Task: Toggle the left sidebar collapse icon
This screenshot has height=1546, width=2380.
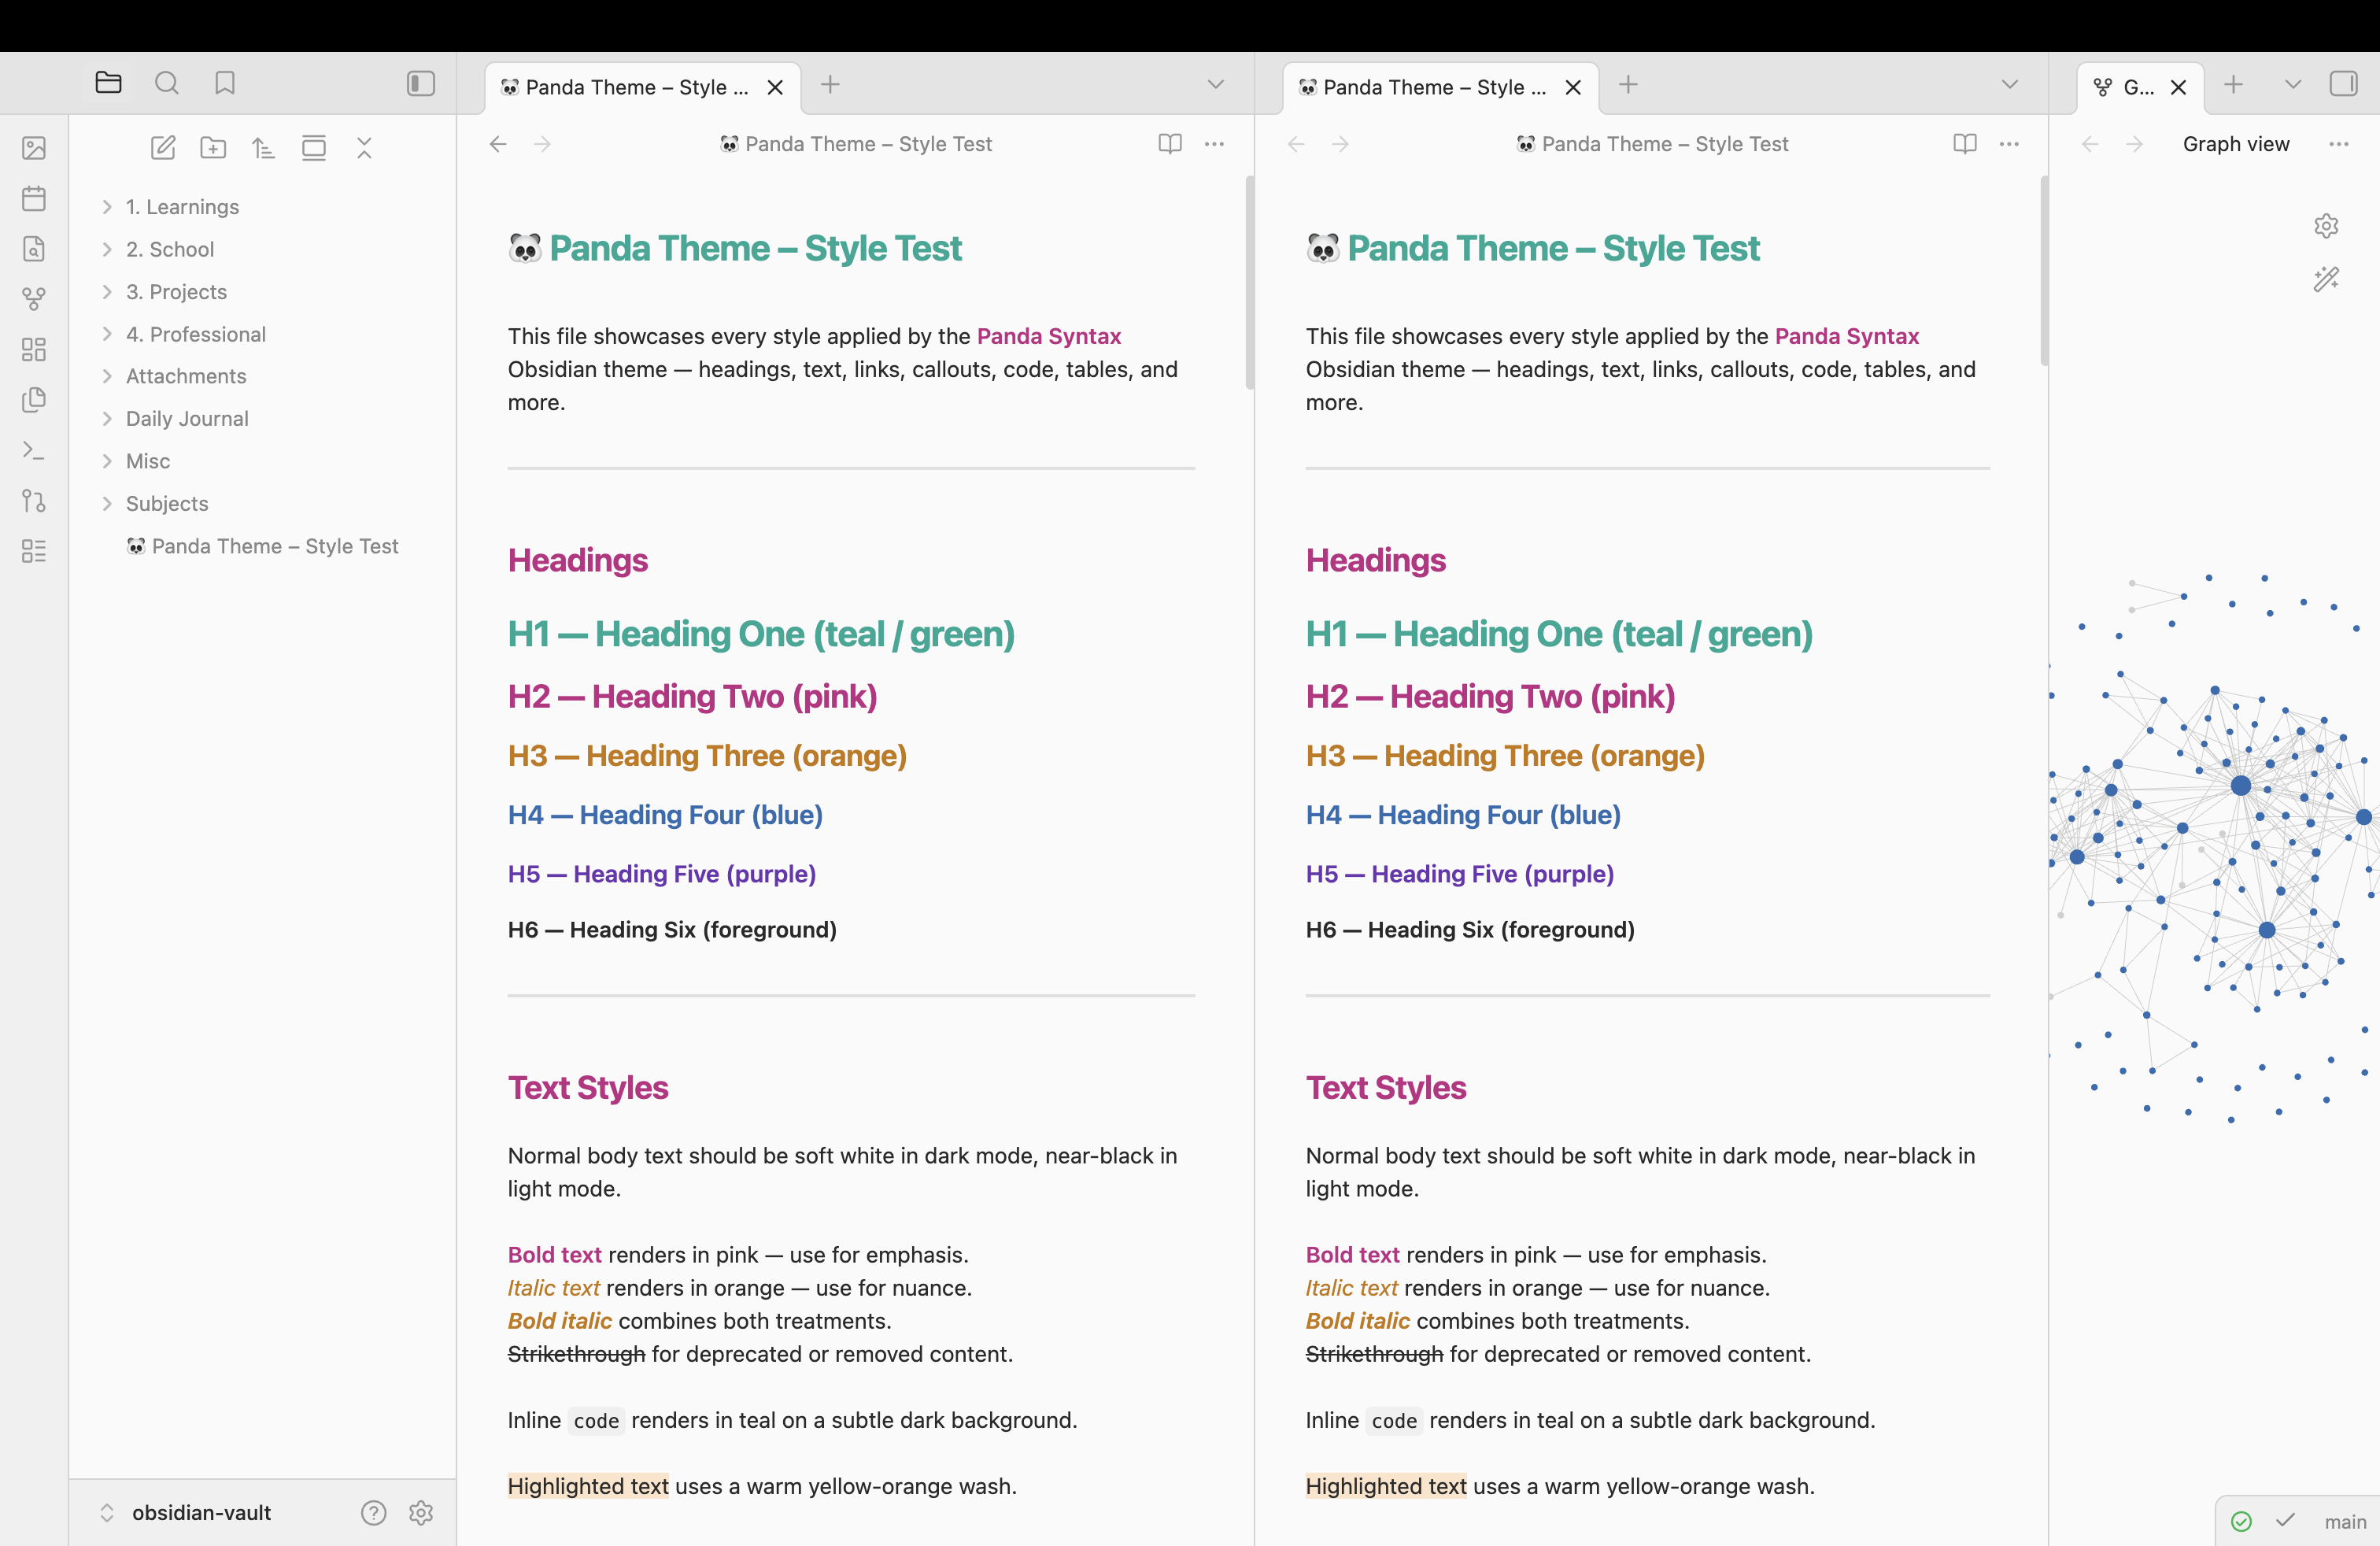Action: click(421, 83)
